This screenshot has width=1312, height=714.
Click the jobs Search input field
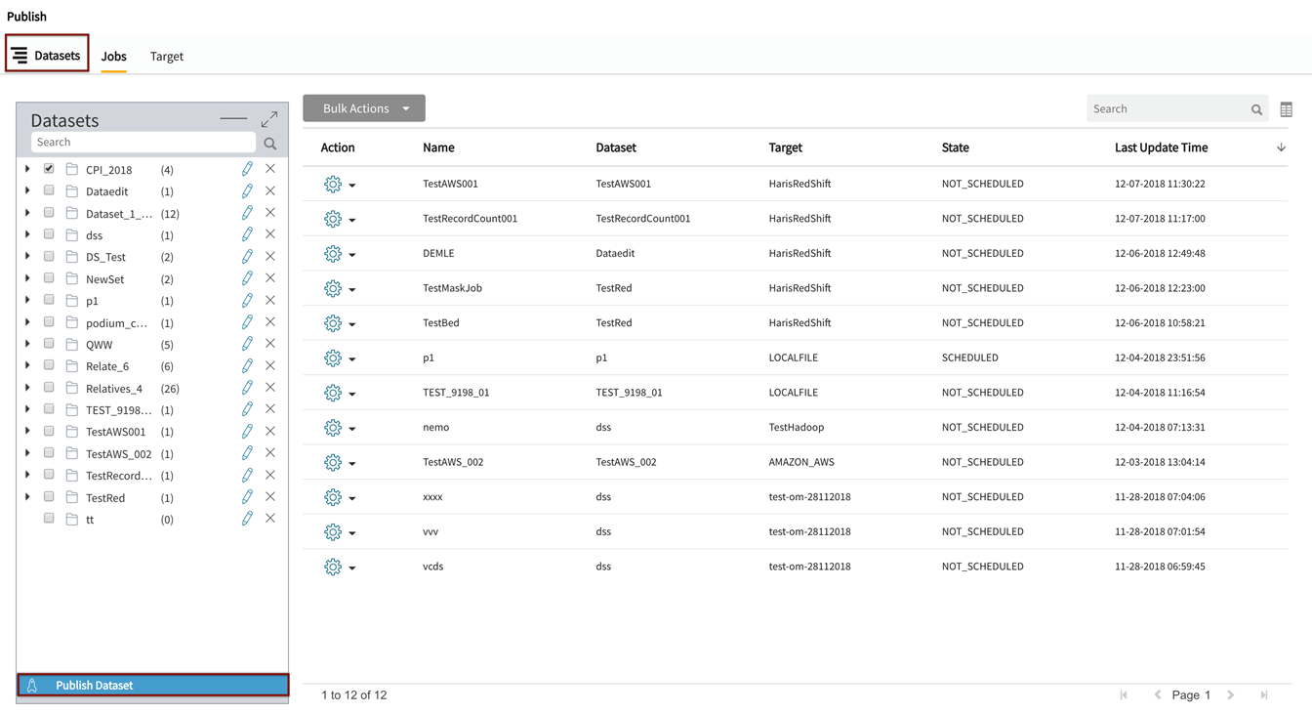(1168, 109)
